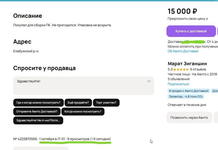Click 'Можно оплатить при получении' text

(193, 47)
